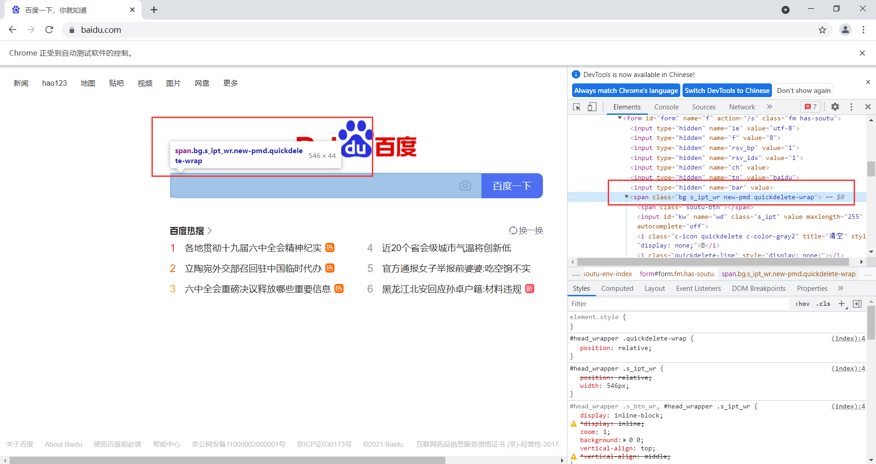Collapse the selected span bg s_ipt_wr node

coord(626,197)
